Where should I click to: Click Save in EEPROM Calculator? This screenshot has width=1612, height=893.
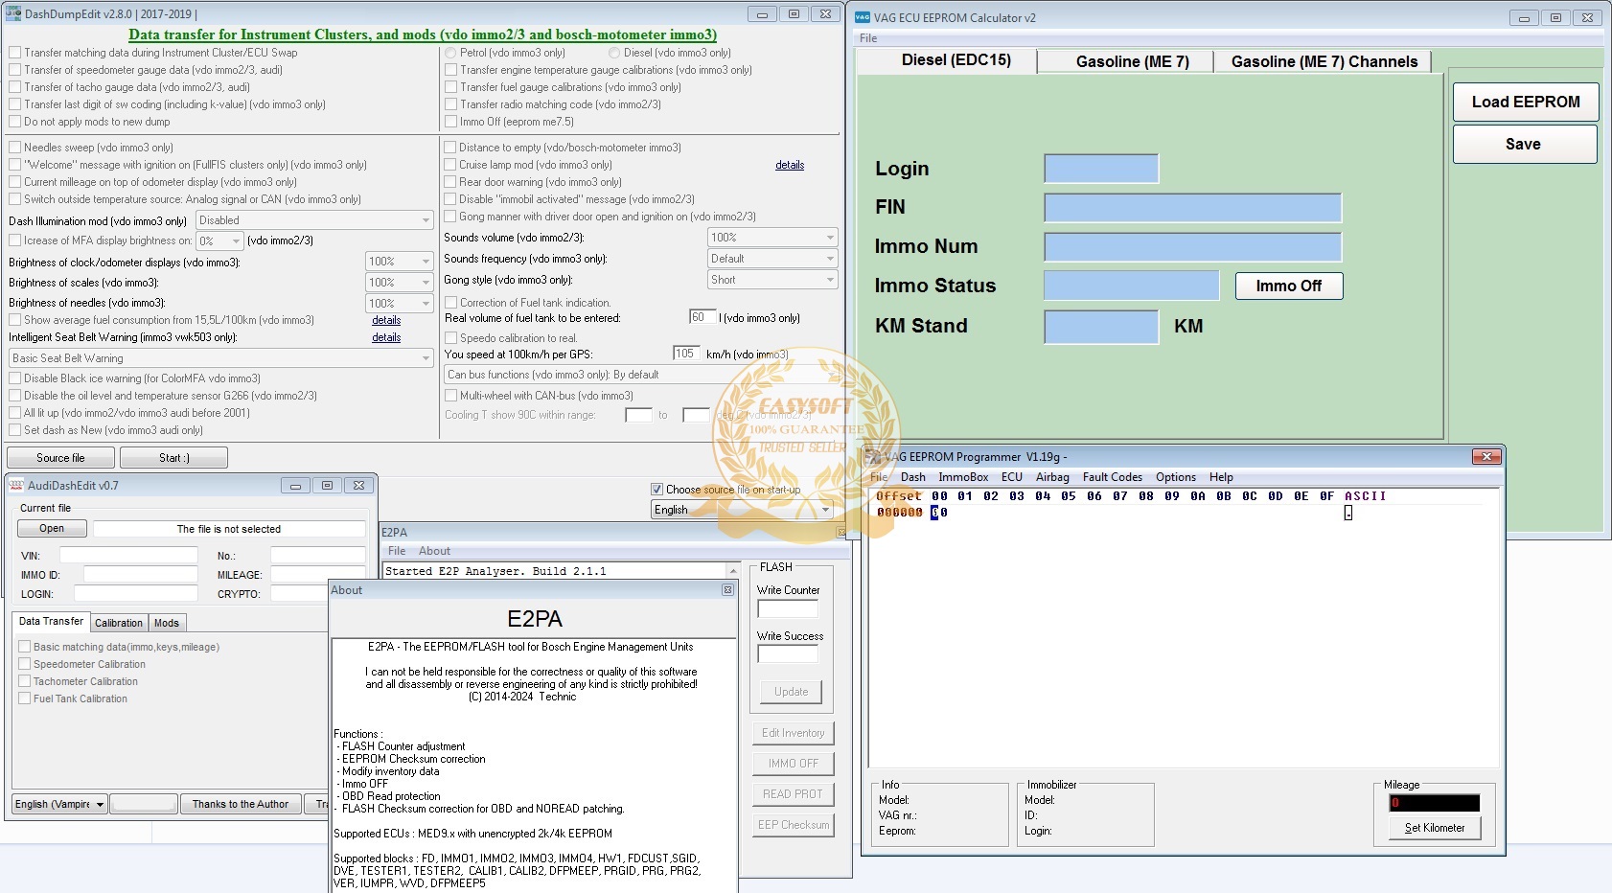[1525, 145]
